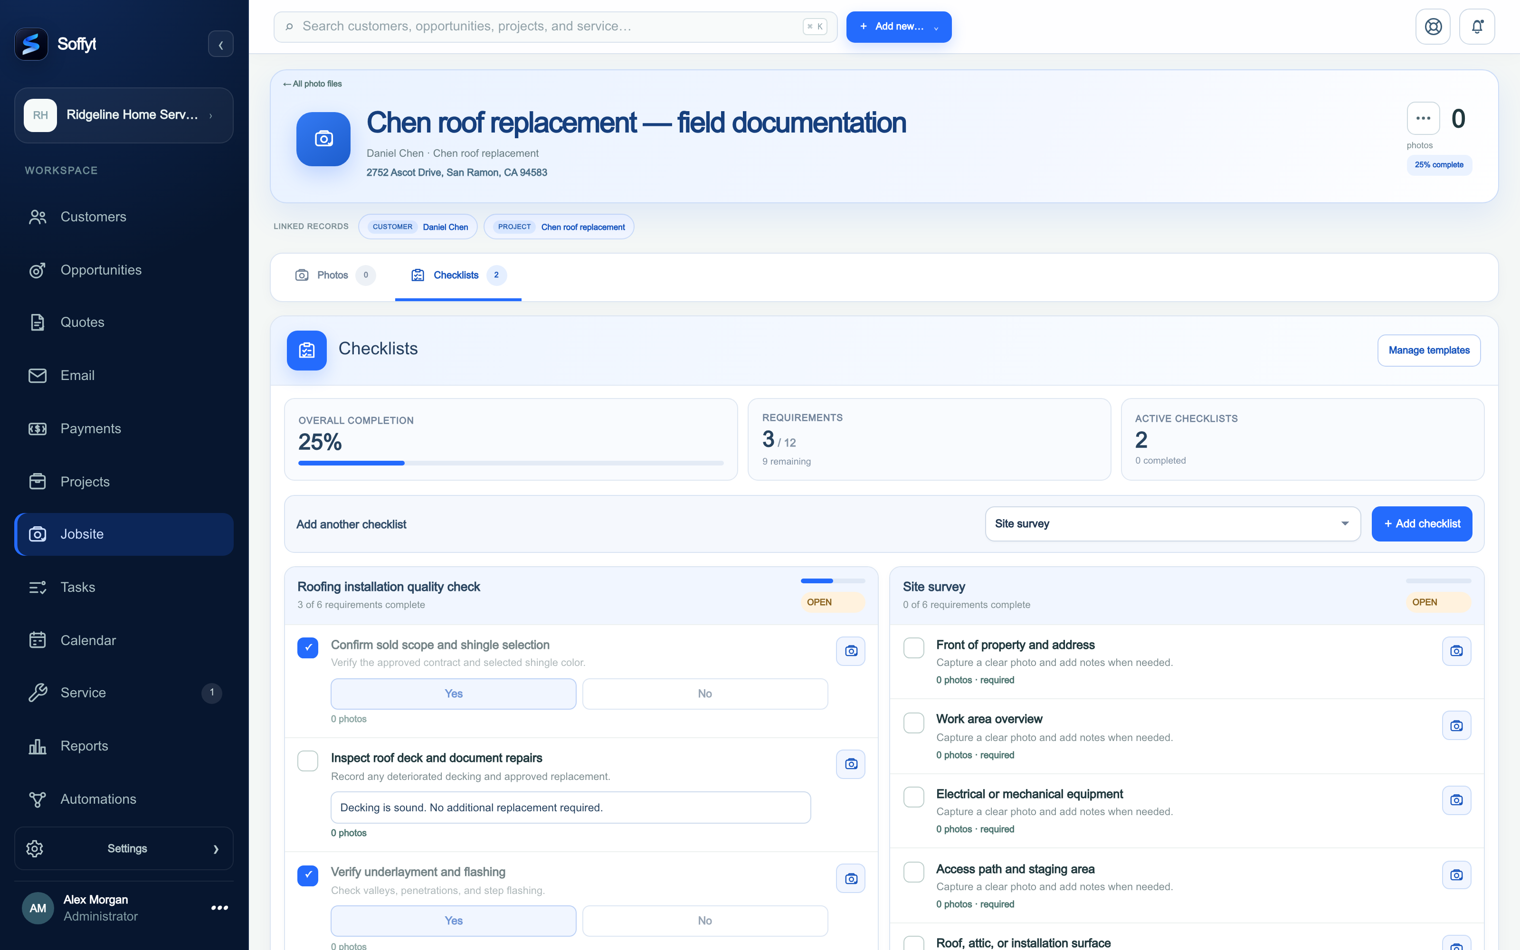The image size is (1520, 950).
Task: Select No for Confirm sold scope item
Action: (x=705, y=693)
